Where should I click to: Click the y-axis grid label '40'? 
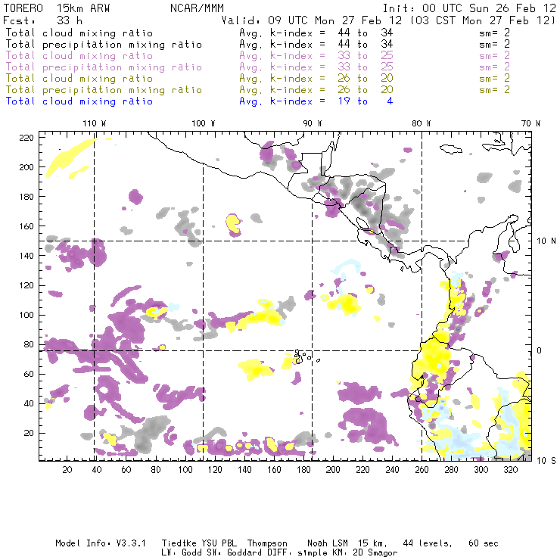pyautogui.click(x=30, y=403)
